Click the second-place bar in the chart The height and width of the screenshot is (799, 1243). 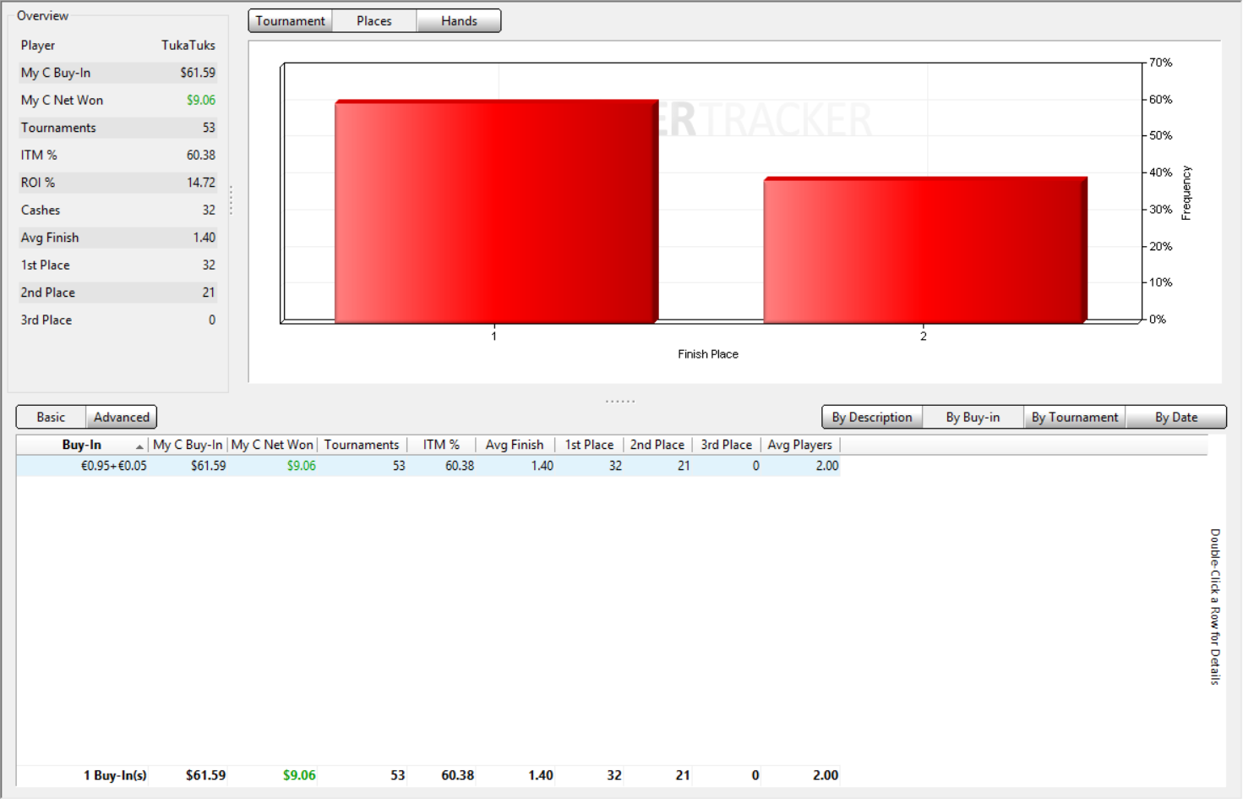[x=925, y=250]
